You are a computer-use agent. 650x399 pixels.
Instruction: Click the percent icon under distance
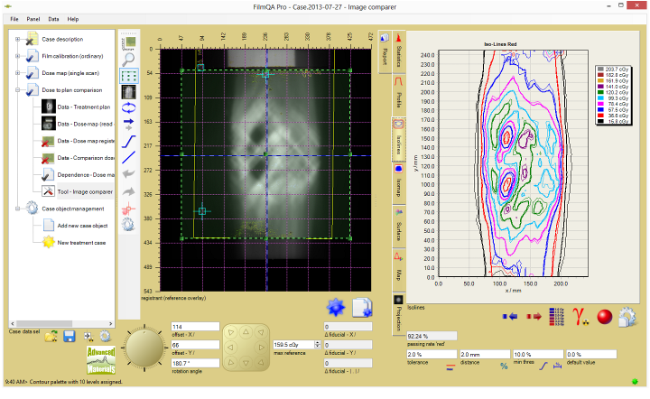pyautogui.click(x=504, y=366)
